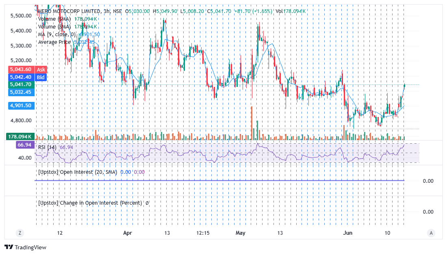Screen dimensions: 447x255
Task: Click the 66.94 RSI value label
Action: 25,145
